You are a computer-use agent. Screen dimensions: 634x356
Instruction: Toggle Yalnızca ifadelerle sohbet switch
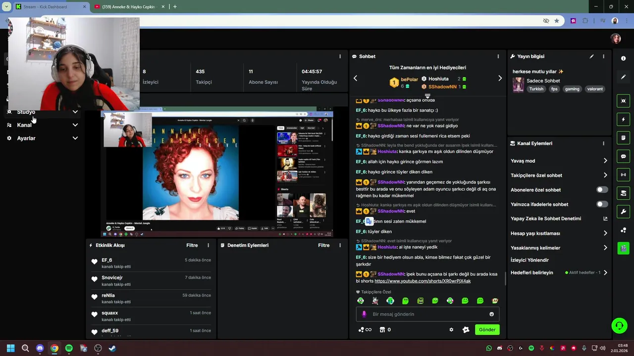(602, 204)
